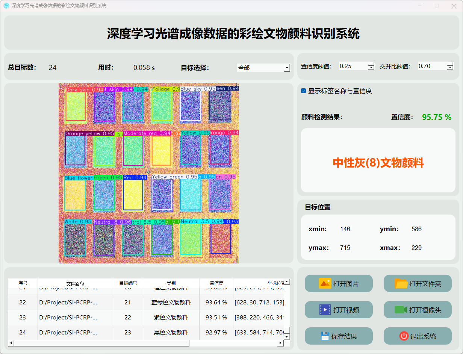Toggle 显示标签名称与置信度 checkbox
Screen dimensions: 463x354
point(304,91)
